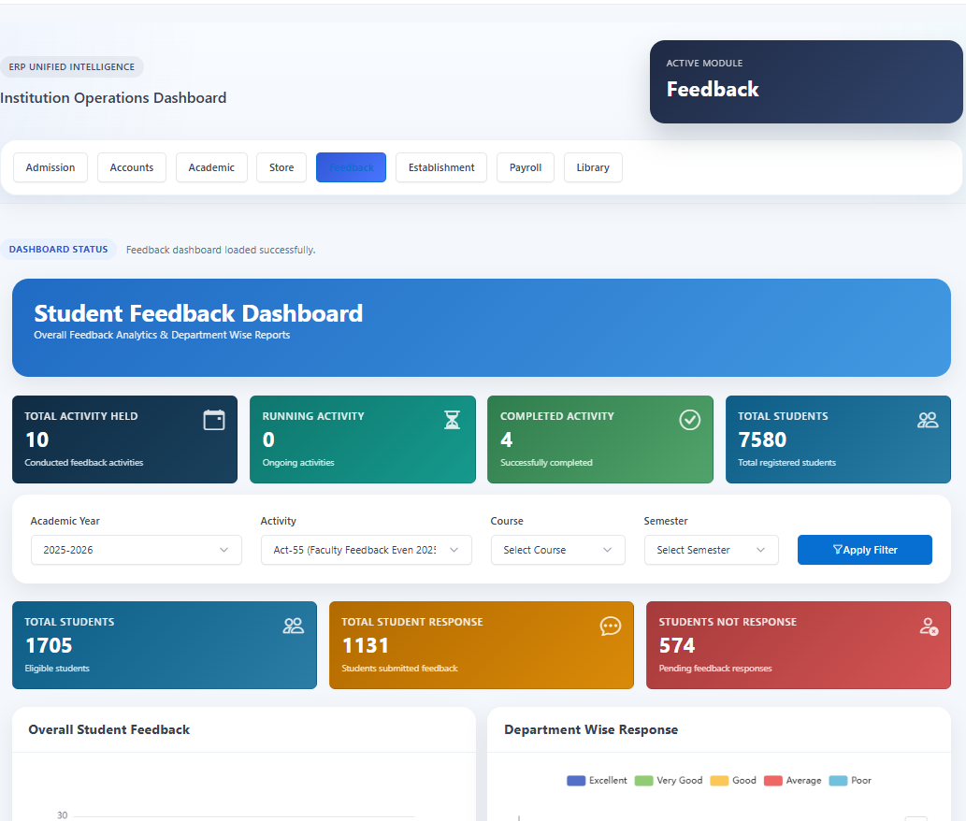The height and width of the screenshot is (821, 966).
Task: Switch to the Payroll module tab
Action: click(526, 167)
